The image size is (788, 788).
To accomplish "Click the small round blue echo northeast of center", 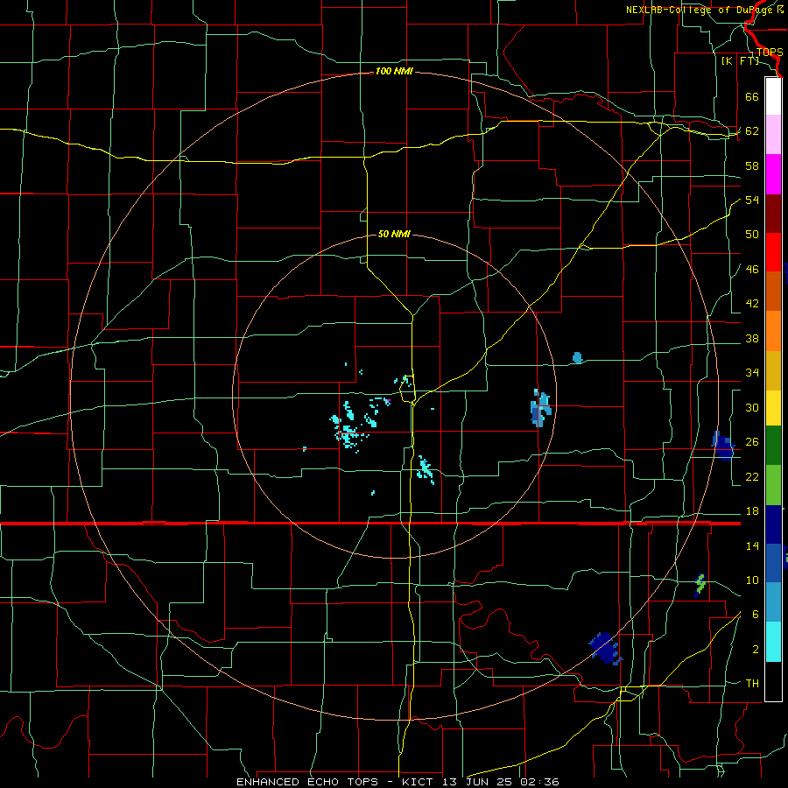I will [578, 358].
